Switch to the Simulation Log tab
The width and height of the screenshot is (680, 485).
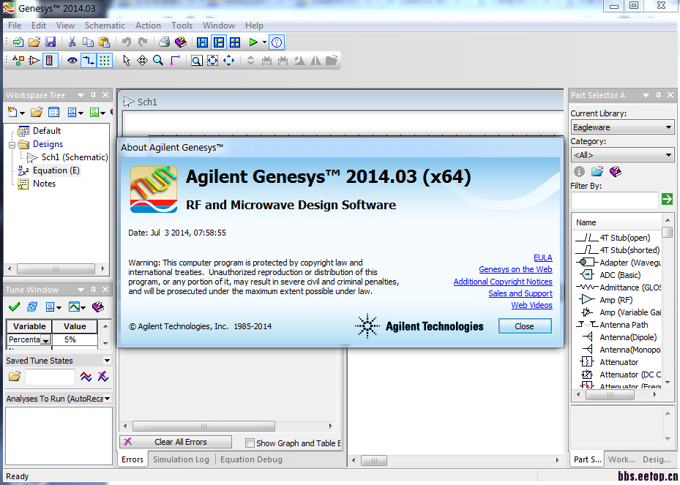181,459
